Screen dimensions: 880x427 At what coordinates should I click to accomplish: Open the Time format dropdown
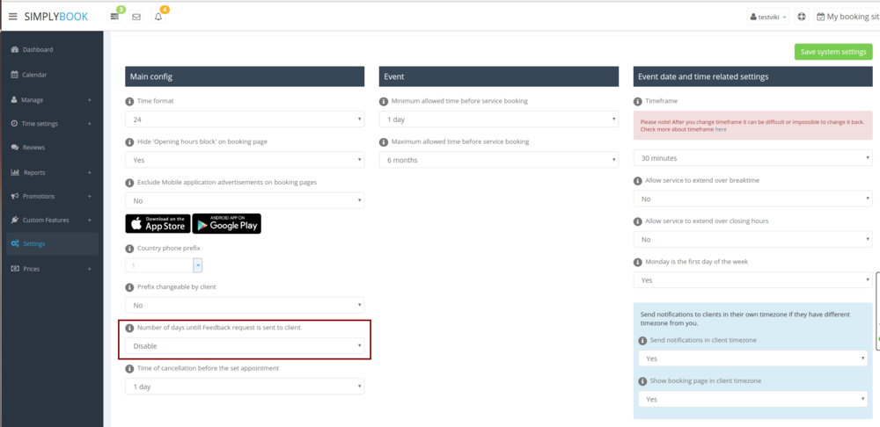[244, 119]
